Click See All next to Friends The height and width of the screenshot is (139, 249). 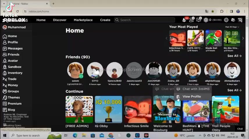pyautogui.click(x=234, y=56)
